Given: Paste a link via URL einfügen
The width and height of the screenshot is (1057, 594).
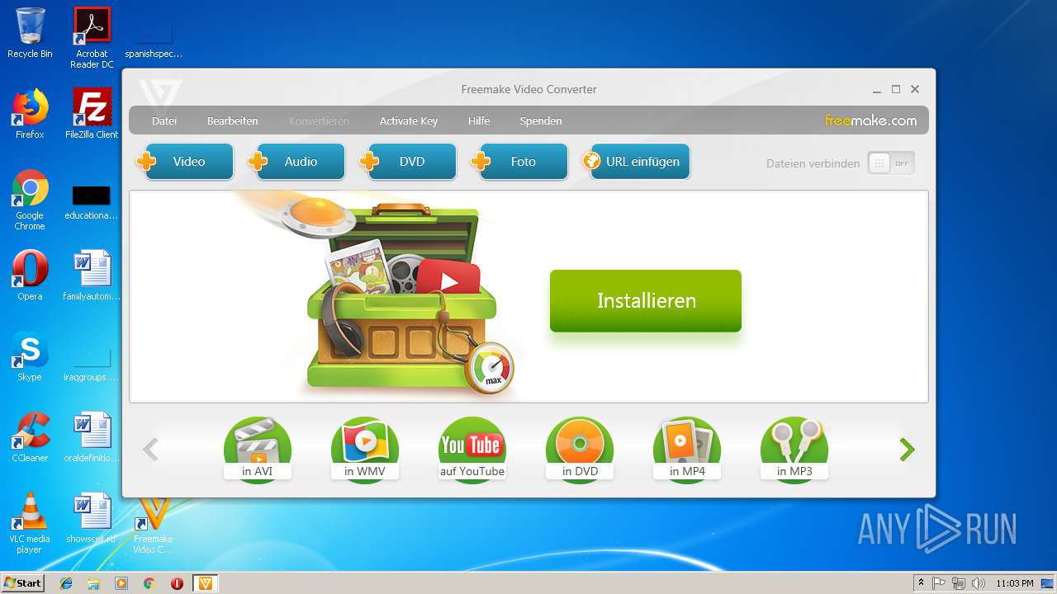Looking at the screenshot, I should 636,162.
